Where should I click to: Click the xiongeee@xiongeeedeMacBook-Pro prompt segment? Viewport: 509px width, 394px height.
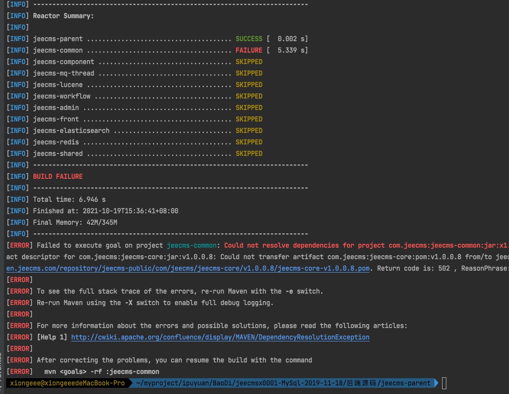point(67,383)
